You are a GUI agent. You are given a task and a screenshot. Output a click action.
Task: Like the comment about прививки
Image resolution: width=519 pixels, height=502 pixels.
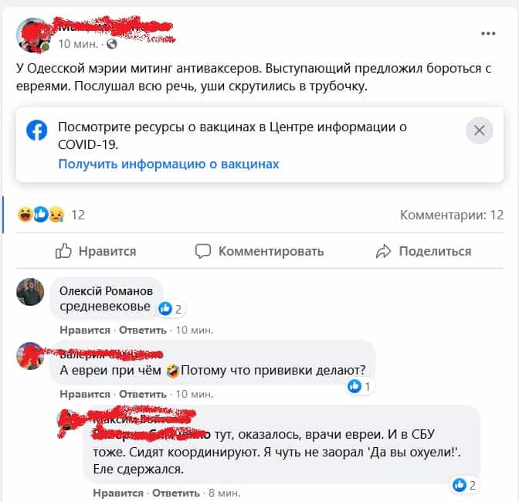tap(85, 395)
